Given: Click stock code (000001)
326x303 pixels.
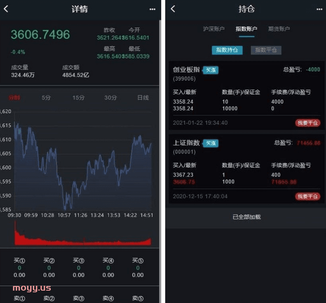Looking at the screenshot, I should [184, 152].
